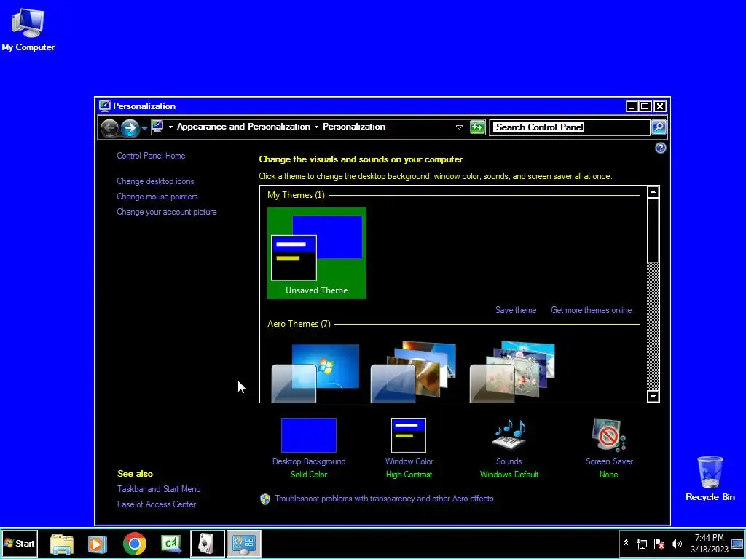
Task: Click Get more themes online
Action: click(x=592, y=310)
